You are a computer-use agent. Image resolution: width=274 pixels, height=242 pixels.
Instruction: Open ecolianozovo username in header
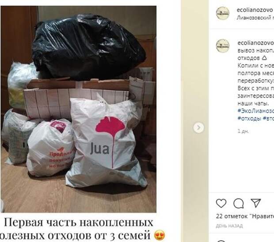click(x=255, y=10)
